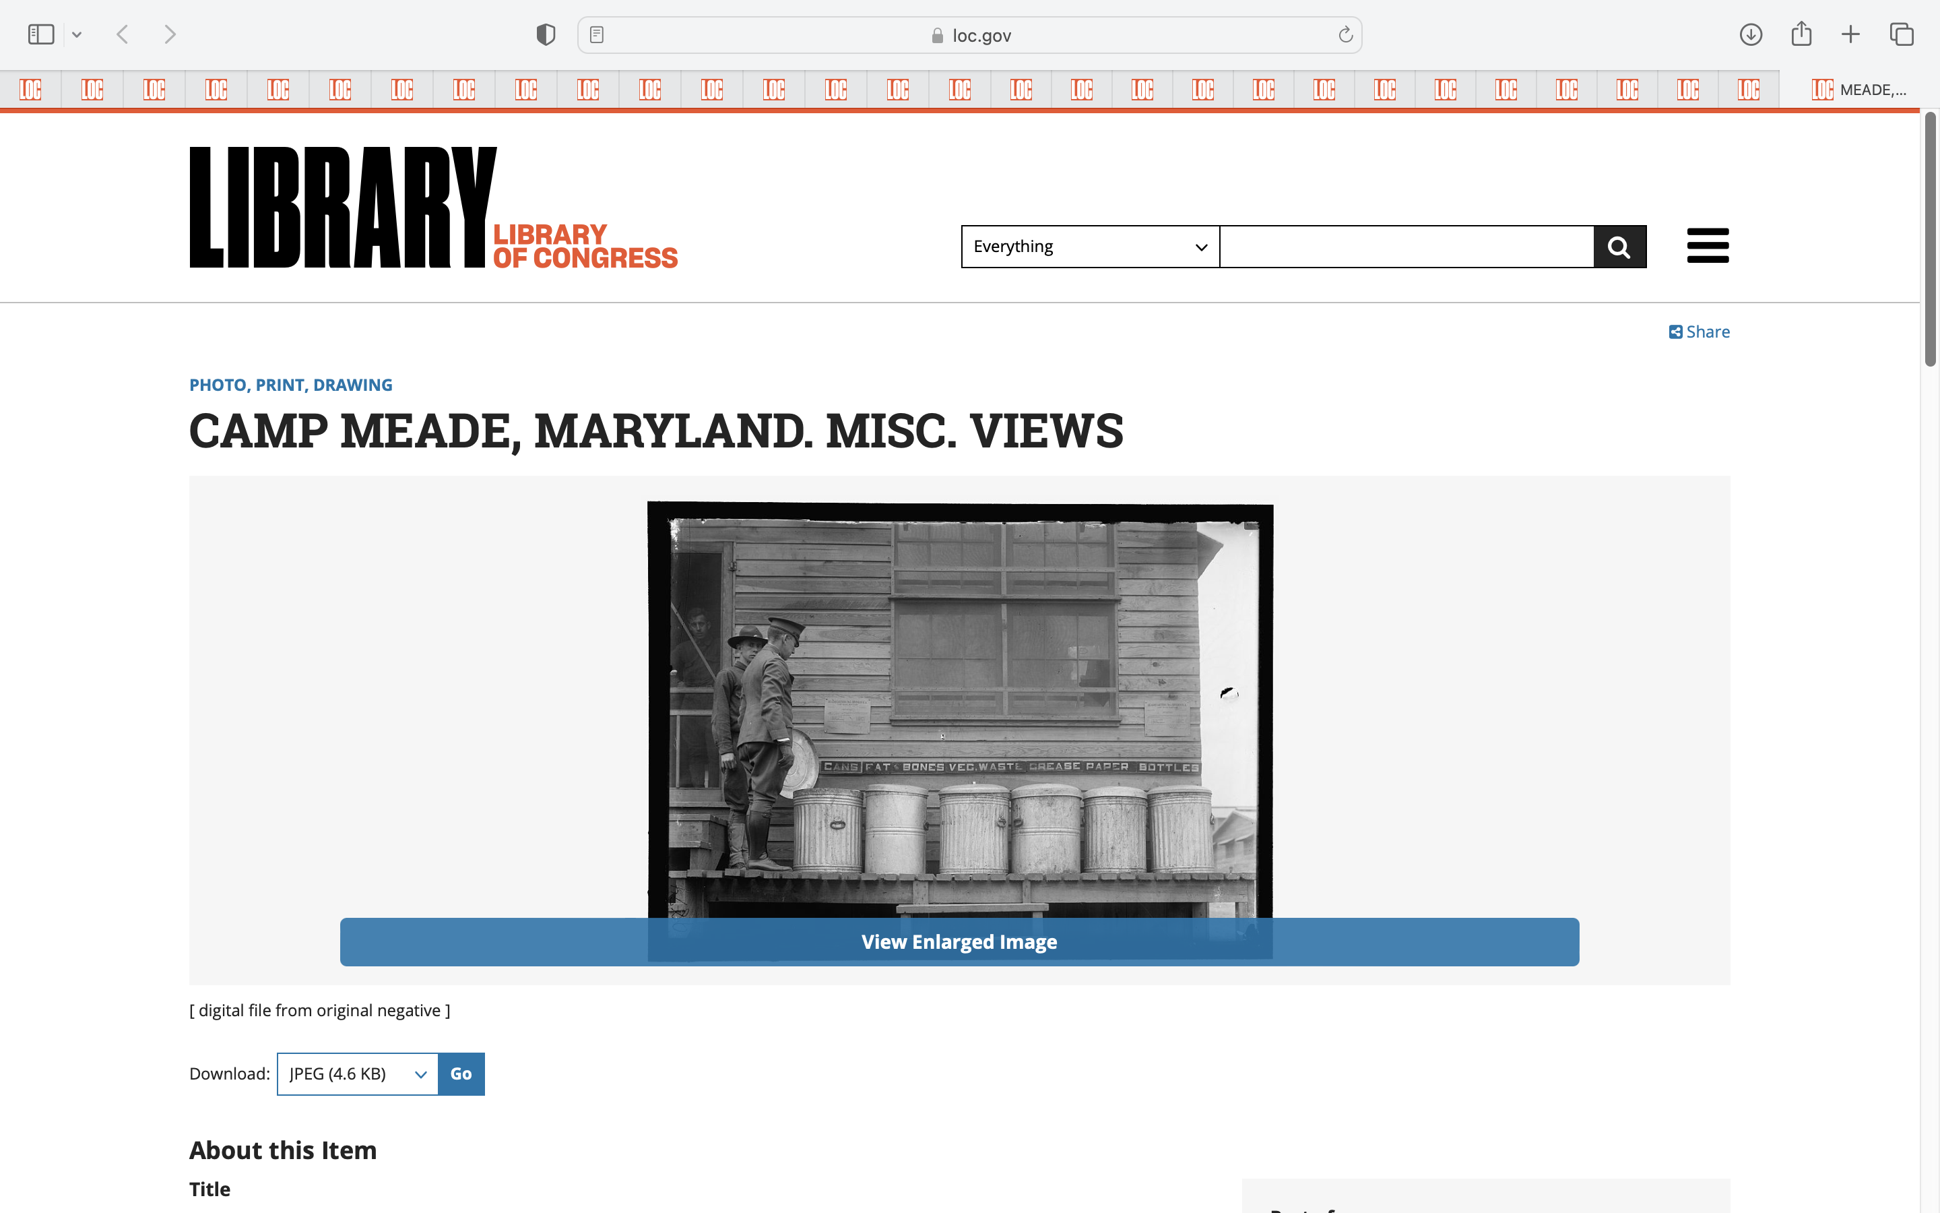This screenshot has height=1213, width=1940.
Task: Click the Safari share toolbar icon
Action: pos(1801,34)
